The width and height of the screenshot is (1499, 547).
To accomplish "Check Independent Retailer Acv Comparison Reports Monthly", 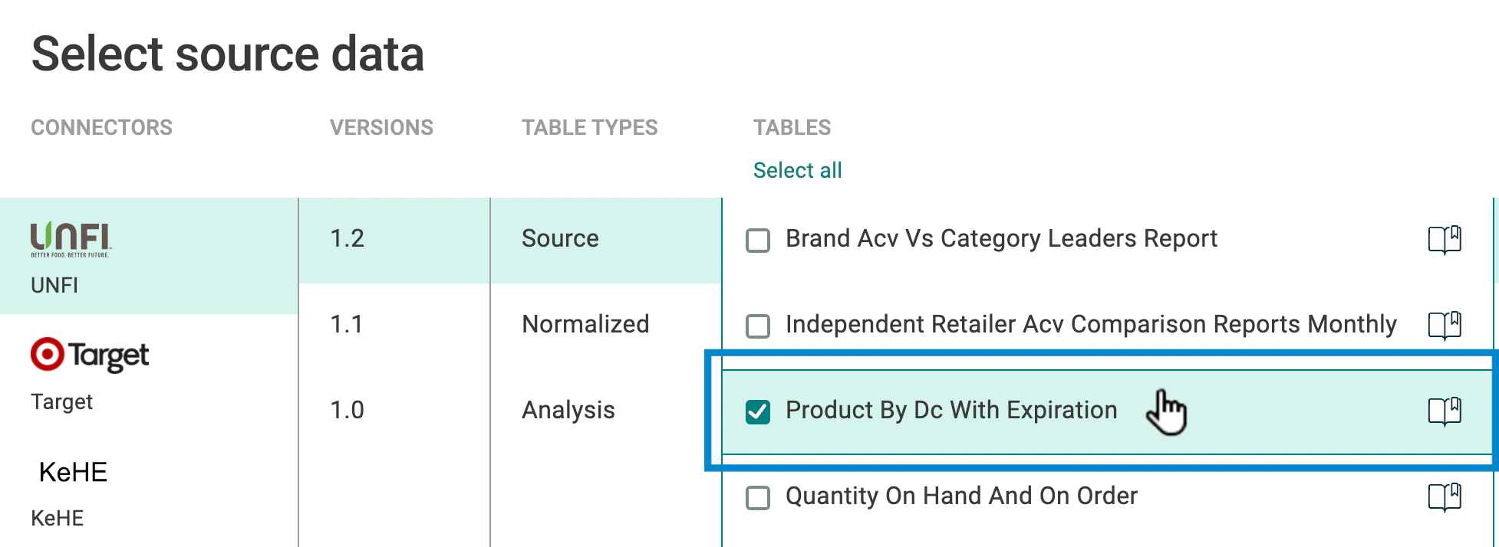I will [757, 326].
